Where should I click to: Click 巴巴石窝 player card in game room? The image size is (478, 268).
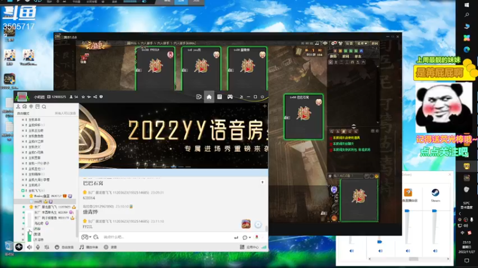304,117
